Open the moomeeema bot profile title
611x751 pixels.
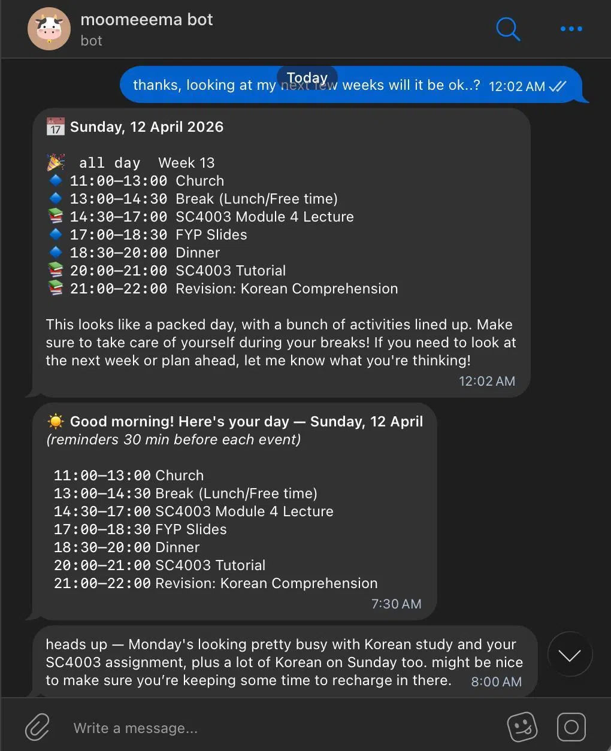[147, 20]
